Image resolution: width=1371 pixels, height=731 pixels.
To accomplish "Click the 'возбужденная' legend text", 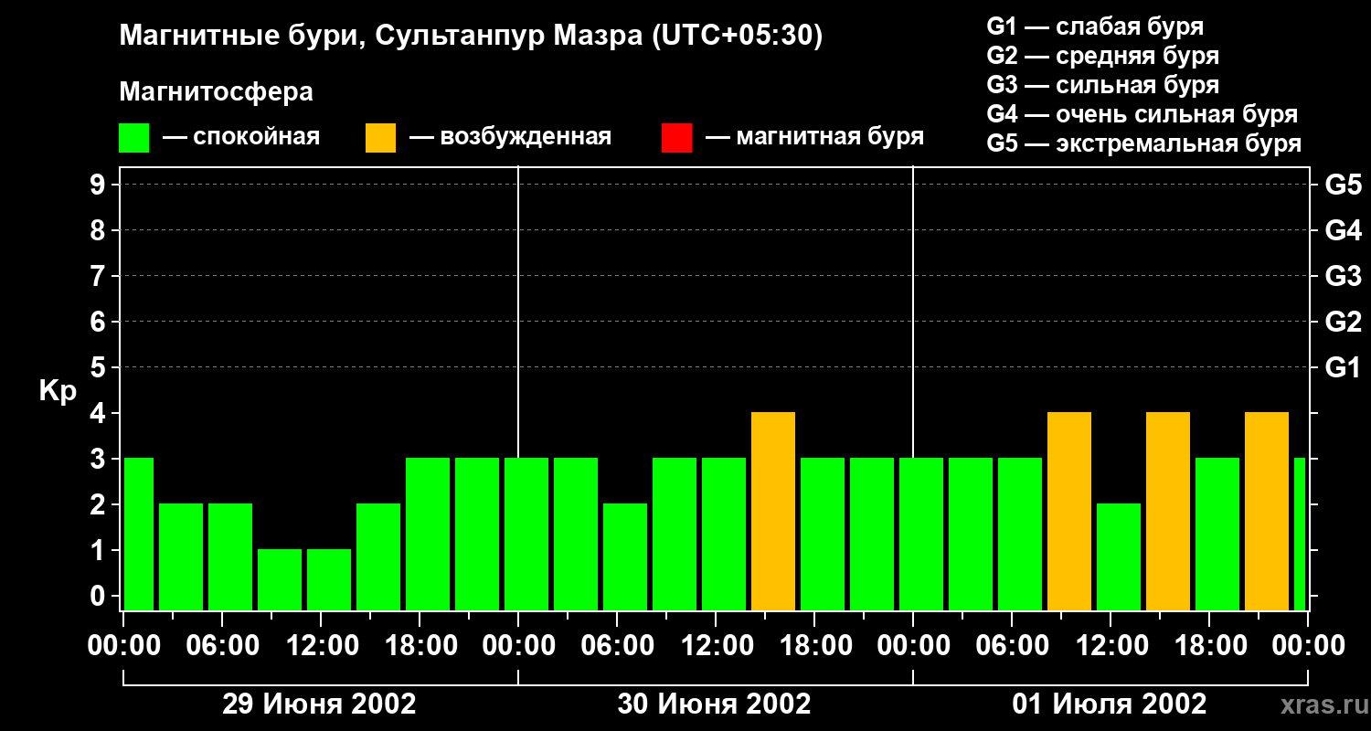I will (526, 138).
